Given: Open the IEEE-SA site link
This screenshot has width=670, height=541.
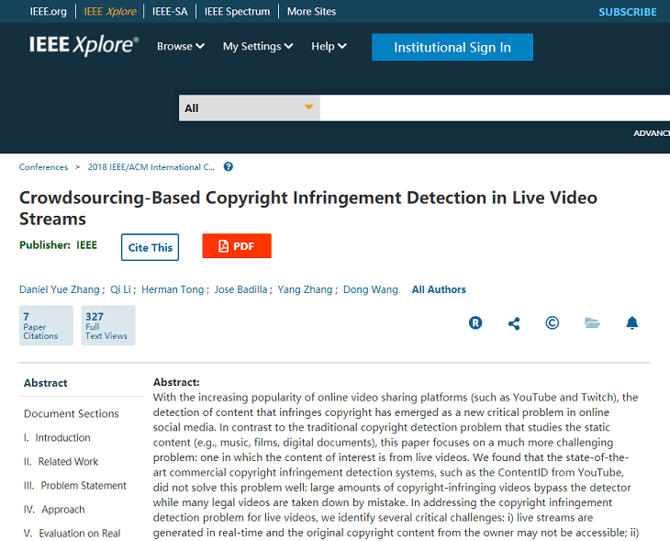Looking at the screenshot, I should [x=170, y=12].
